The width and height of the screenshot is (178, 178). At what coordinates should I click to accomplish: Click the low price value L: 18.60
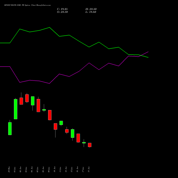[x=91, y=12]
